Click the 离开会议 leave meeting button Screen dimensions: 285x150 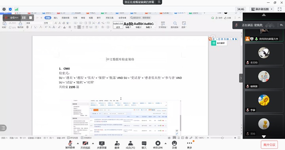pos(269,145)
